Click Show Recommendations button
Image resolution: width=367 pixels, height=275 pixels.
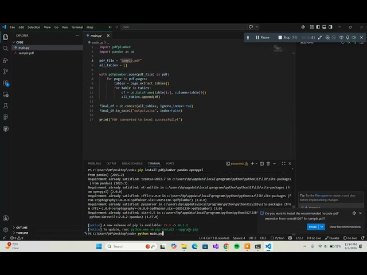(x=345, y=227)
